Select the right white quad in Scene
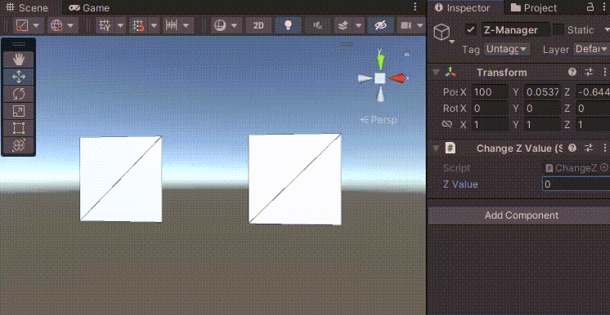The height and width of the screenshot is (315, 610). coord(295,179)
